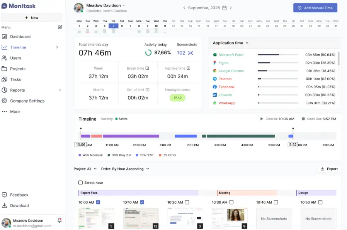
Task: Open the 10:30 AM screenshot thumbnail
Action: (x=230, y=218)
